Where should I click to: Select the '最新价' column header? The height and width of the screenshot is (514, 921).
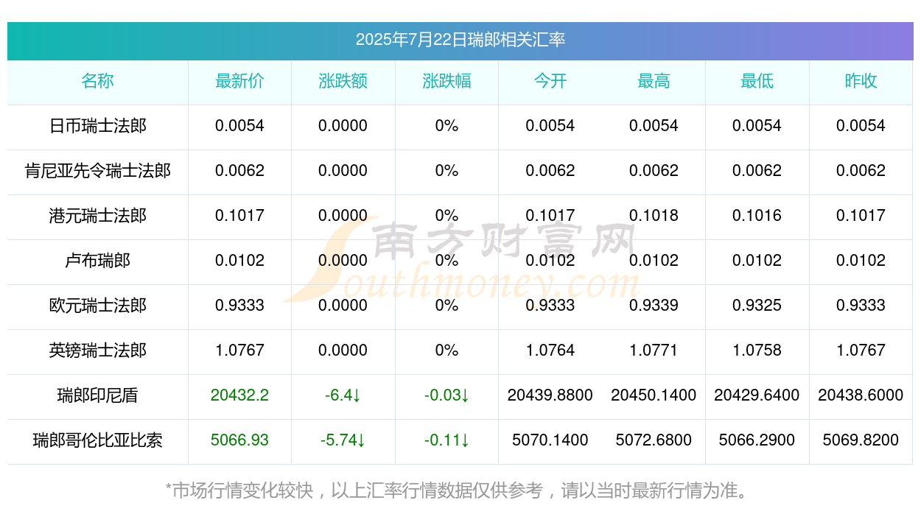(239, 81)
